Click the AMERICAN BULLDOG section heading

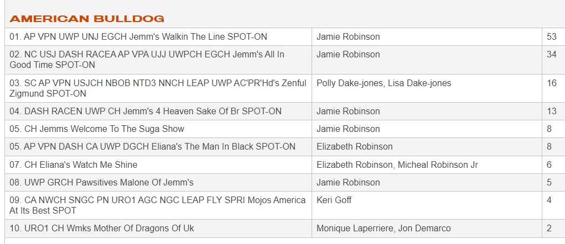(x=87, y=19)
